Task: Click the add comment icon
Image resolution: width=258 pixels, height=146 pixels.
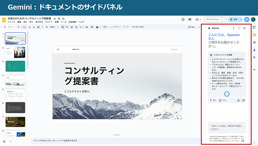Action: pyautogui.click(x=92, y=27)
